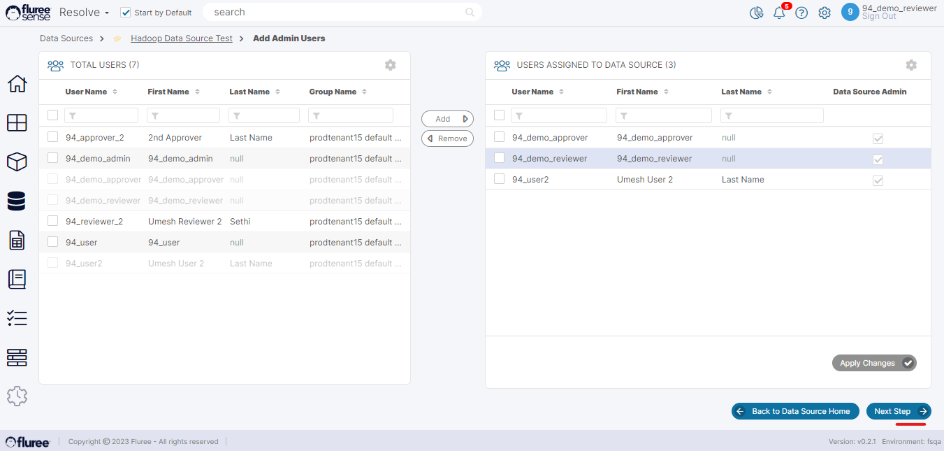Click the 3D cube sidebar icon
944x451 pixels.
[x=17, y=162]
